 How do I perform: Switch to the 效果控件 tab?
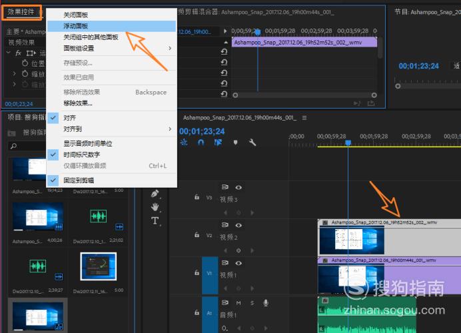pos(21,12)
